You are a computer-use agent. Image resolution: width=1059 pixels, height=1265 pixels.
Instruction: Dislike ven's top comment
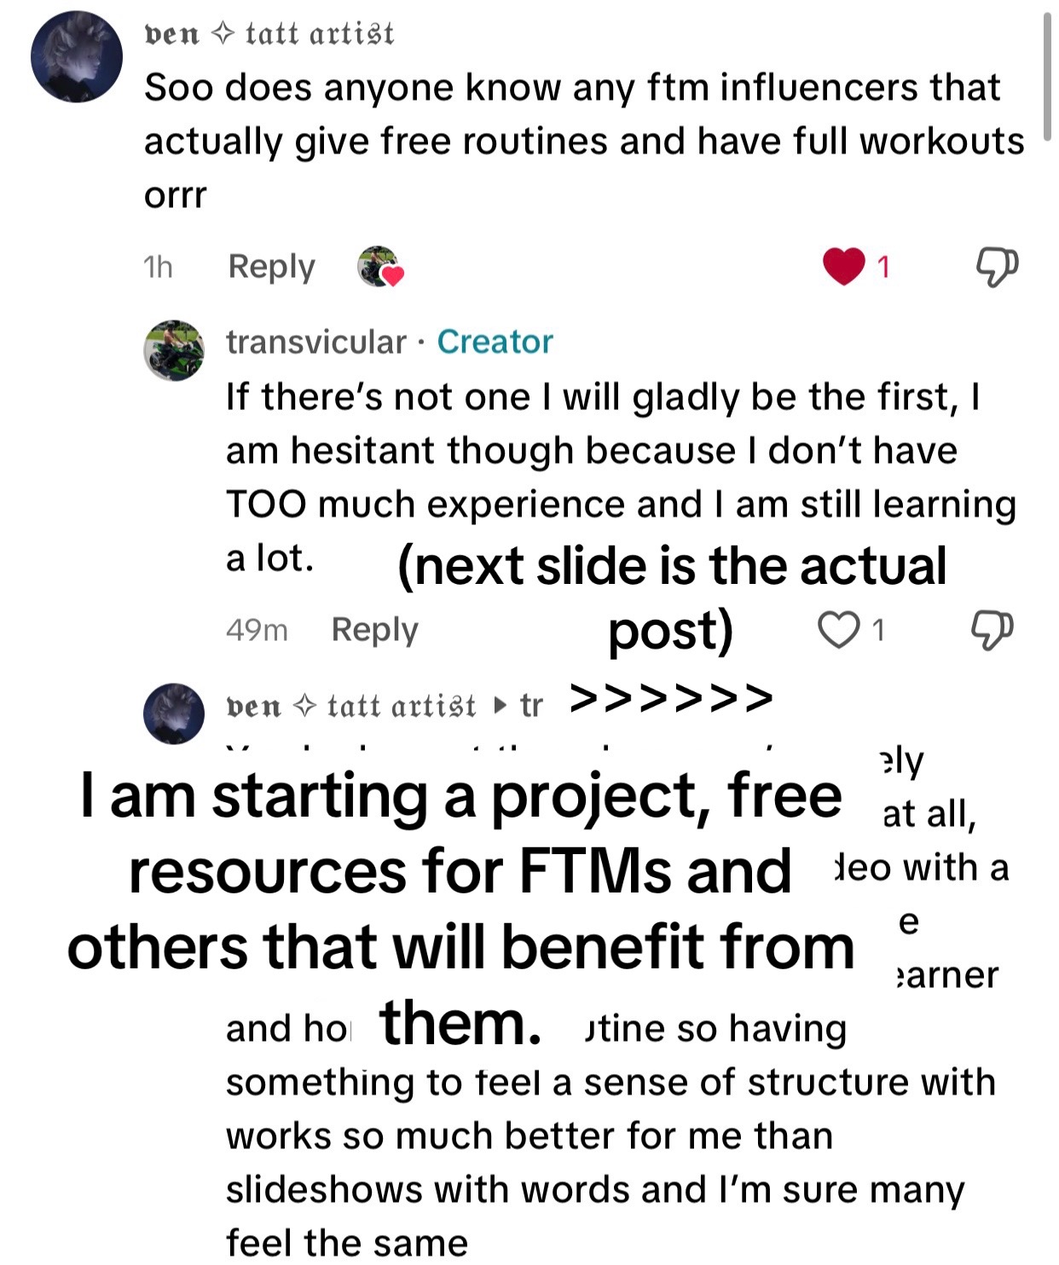click(x=996, y=267)
